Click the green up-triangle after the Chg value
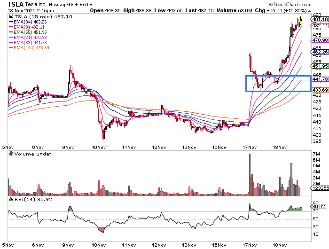329x249 pixels. coord(309,11)
